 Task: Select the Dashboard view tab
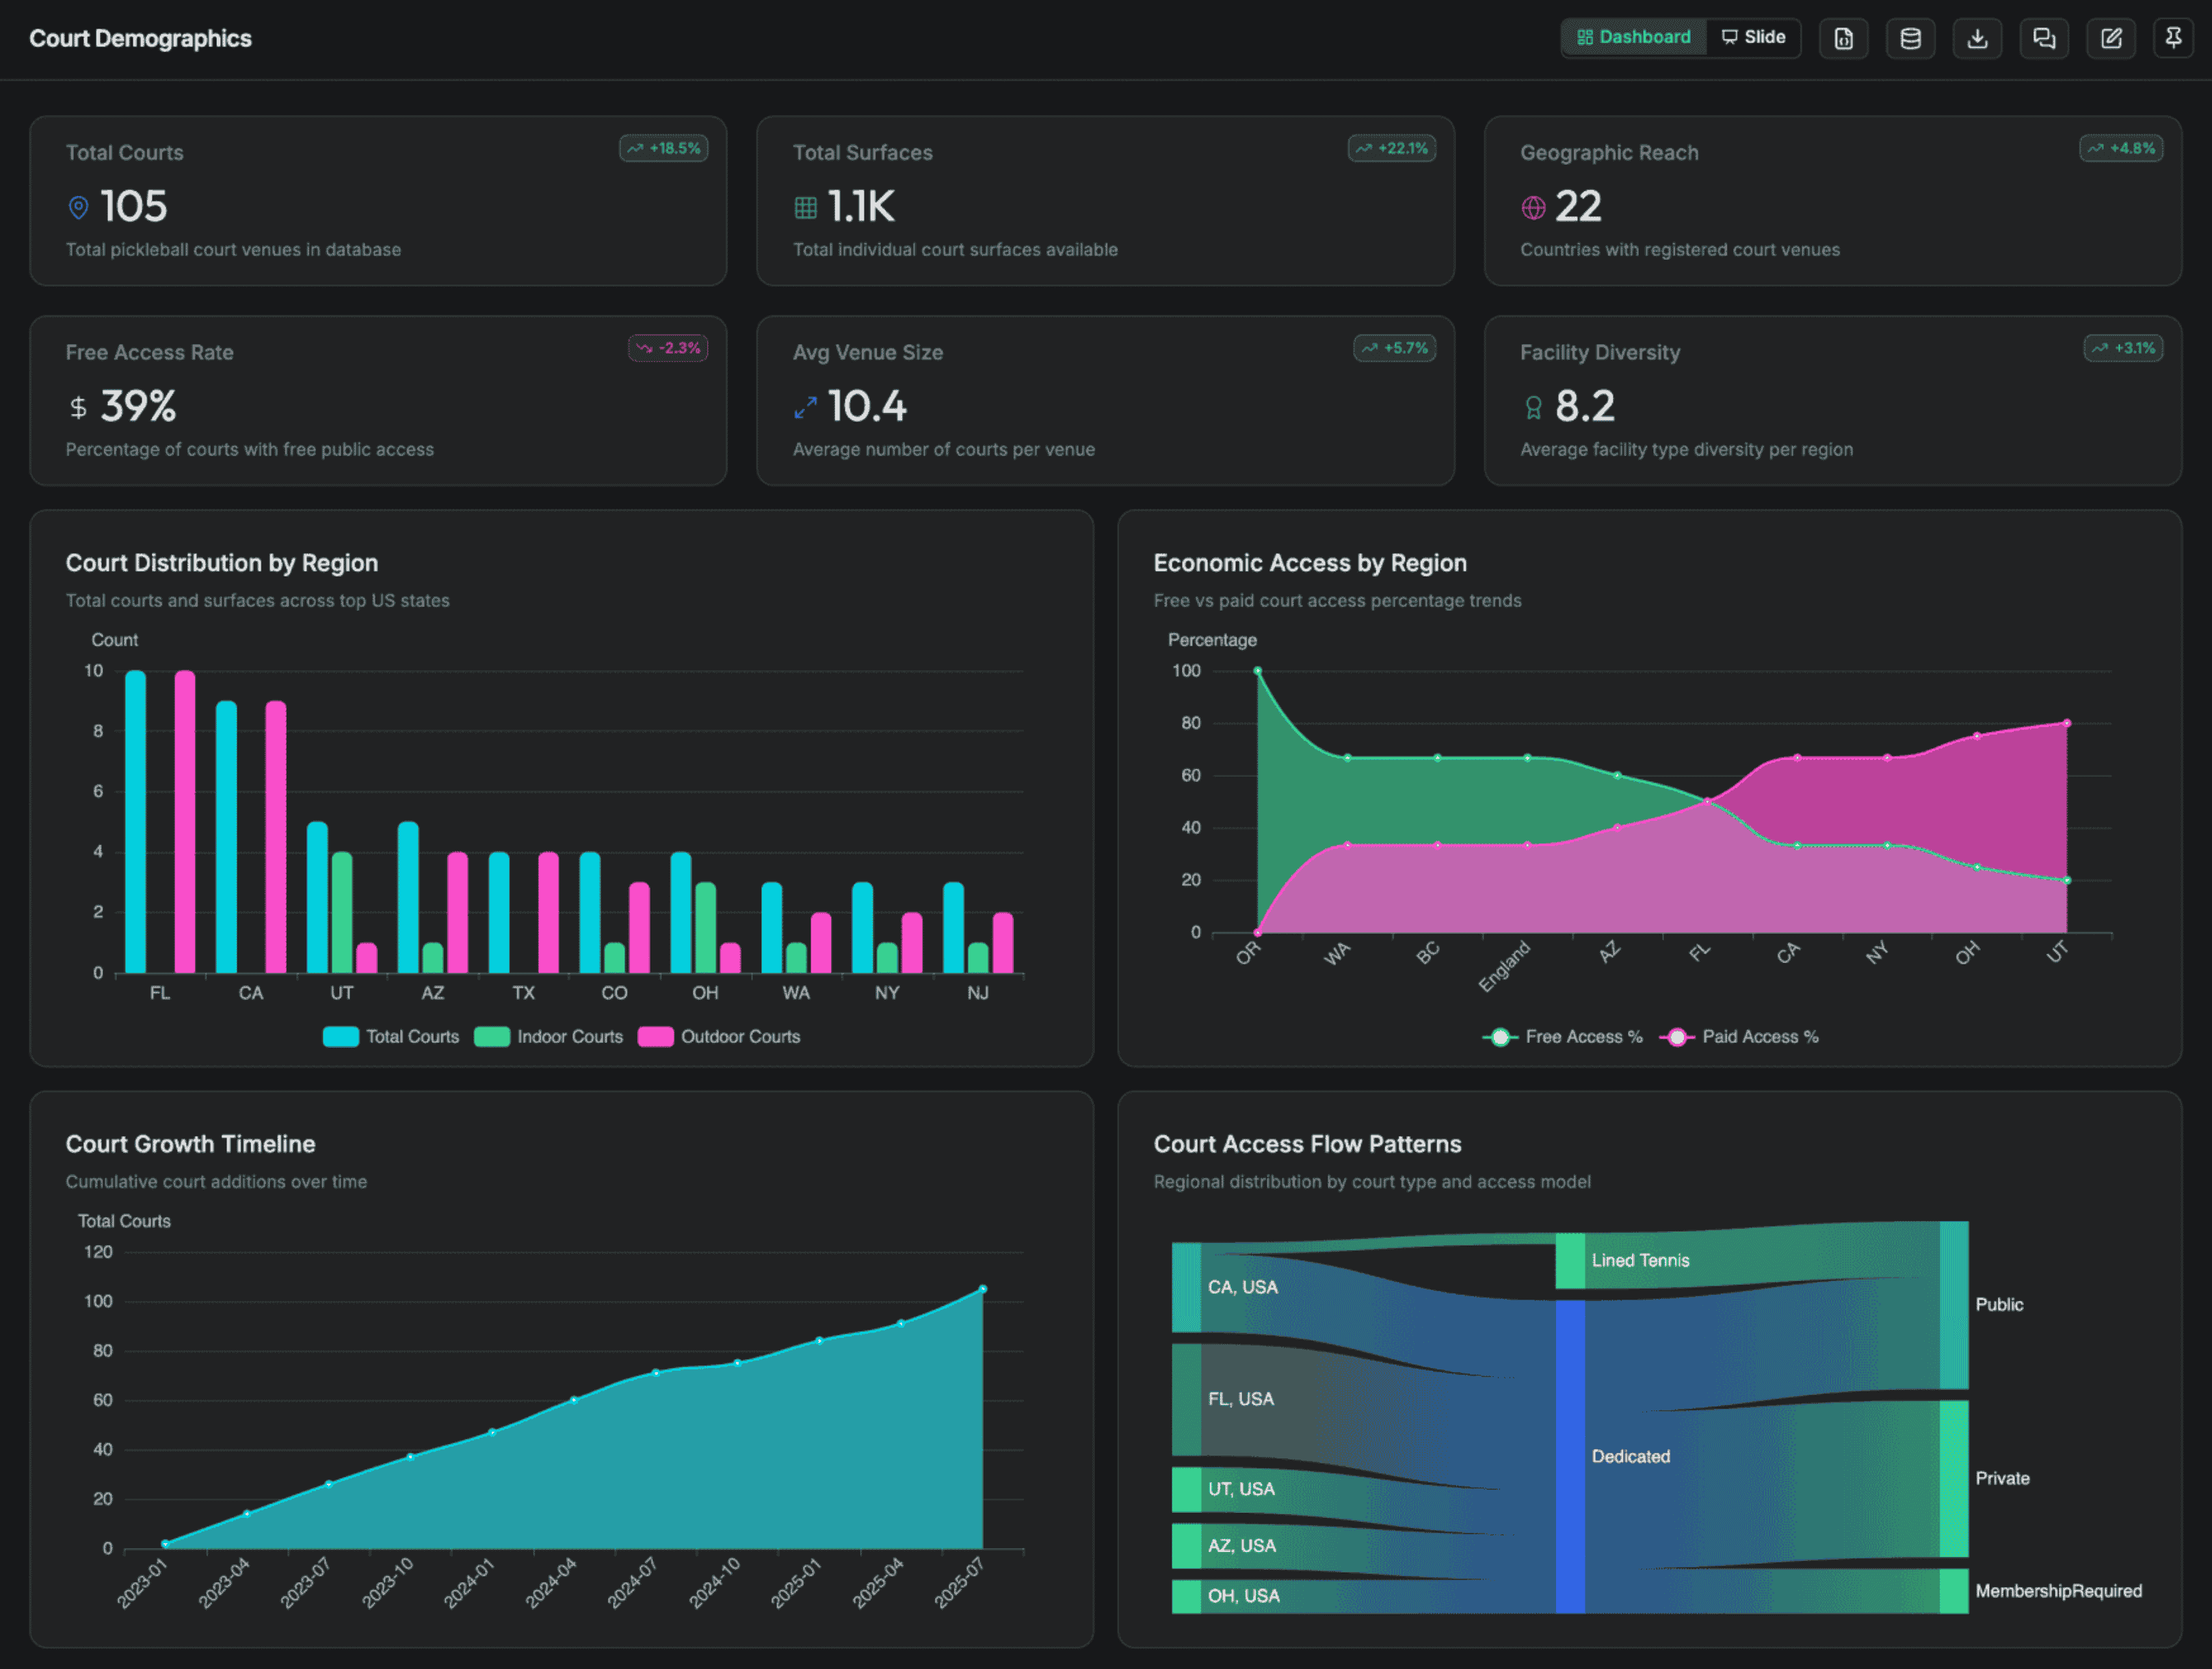pyautogui.click(x=1634, y=37)
